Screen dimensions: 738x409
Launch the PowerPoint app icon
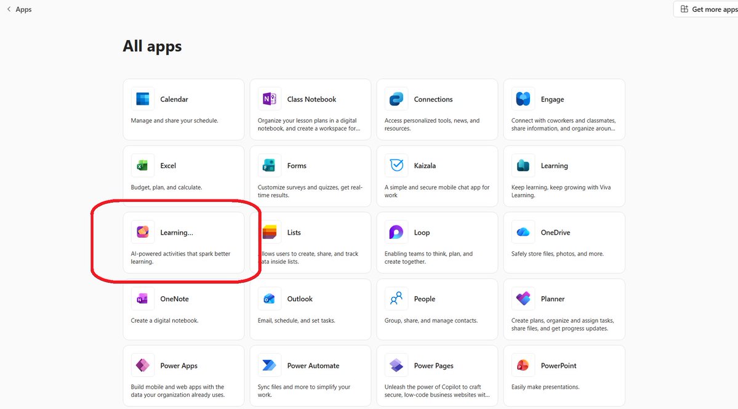523,365
